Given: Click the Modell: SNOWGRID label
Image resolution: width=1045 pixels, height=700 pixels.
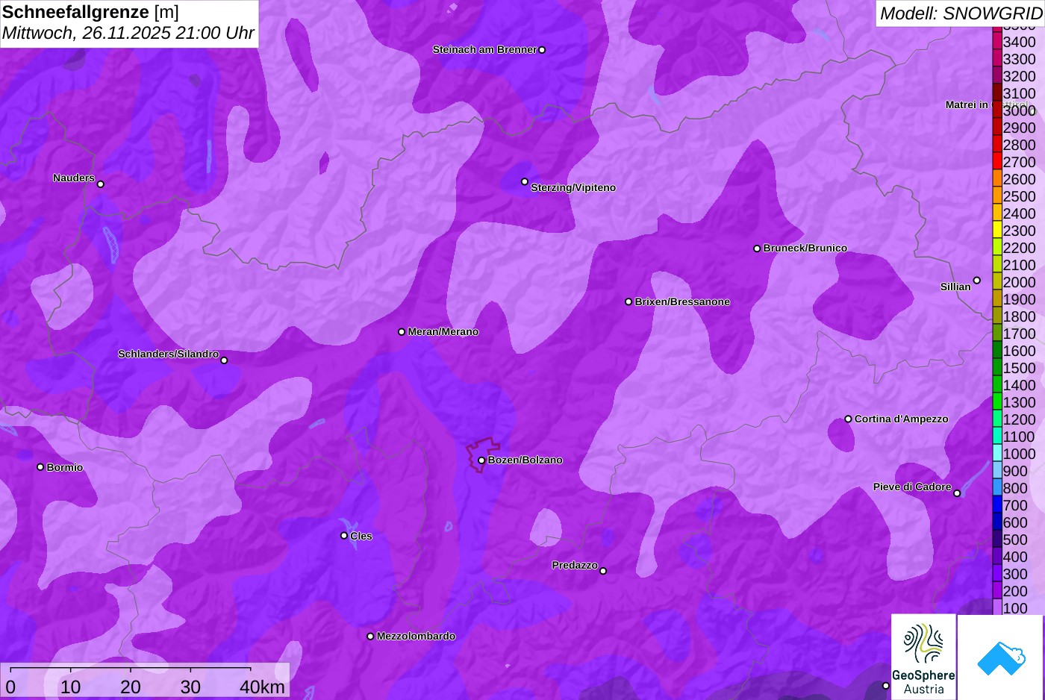Looking at the screenshot, I should tap(961, 13).
